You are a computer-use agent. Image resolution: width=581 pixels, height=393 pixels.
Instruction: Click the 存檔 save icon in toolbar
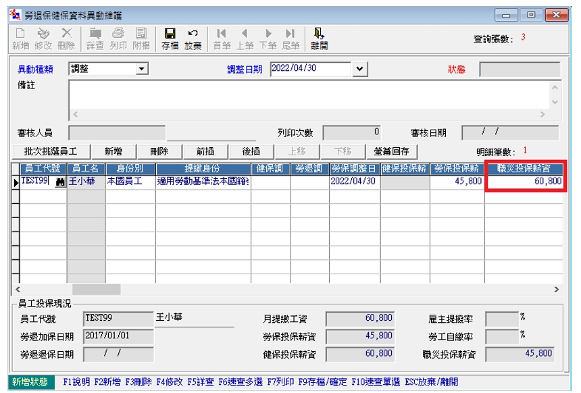point(170,34)
